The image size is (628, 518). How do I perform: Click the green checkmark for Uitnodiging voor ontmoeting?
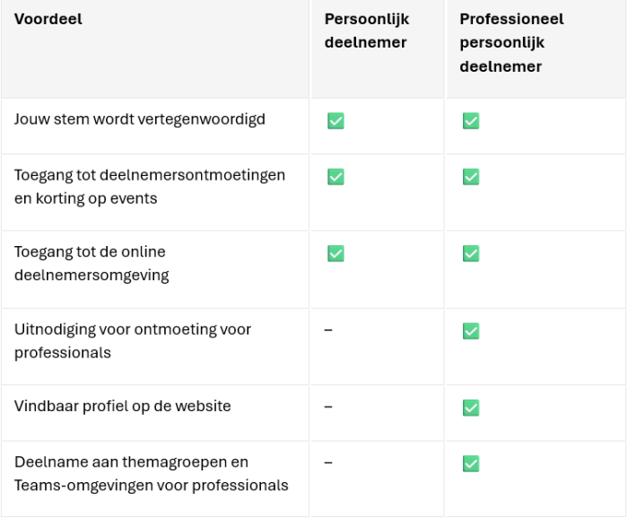pyautogui.click(x=470, y=331)
